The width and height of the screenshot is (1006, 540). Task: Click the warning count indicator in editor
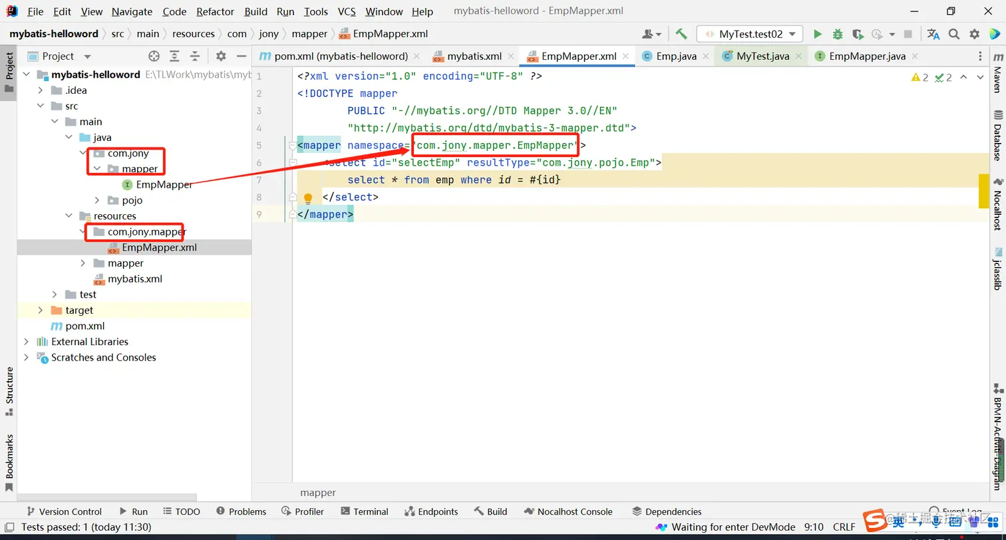click(920, 78)
